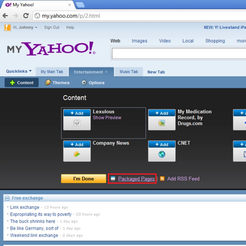Add the CNET widget
Image resolution: width=246 pixels, height=246 pixels.
coord(162,144)
